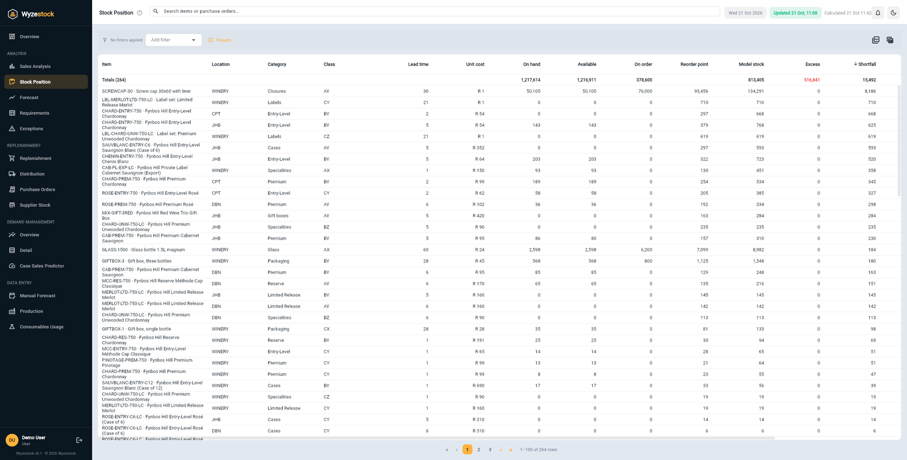Click the filter funnel icon

click(105, 40)
